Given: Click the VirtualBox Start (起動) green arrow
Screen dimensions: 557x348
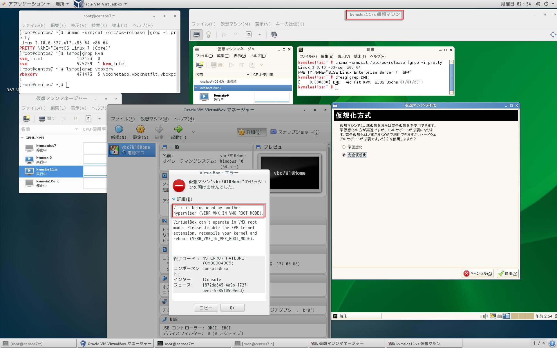Looking at the screenshot, I should click(178, 129).
